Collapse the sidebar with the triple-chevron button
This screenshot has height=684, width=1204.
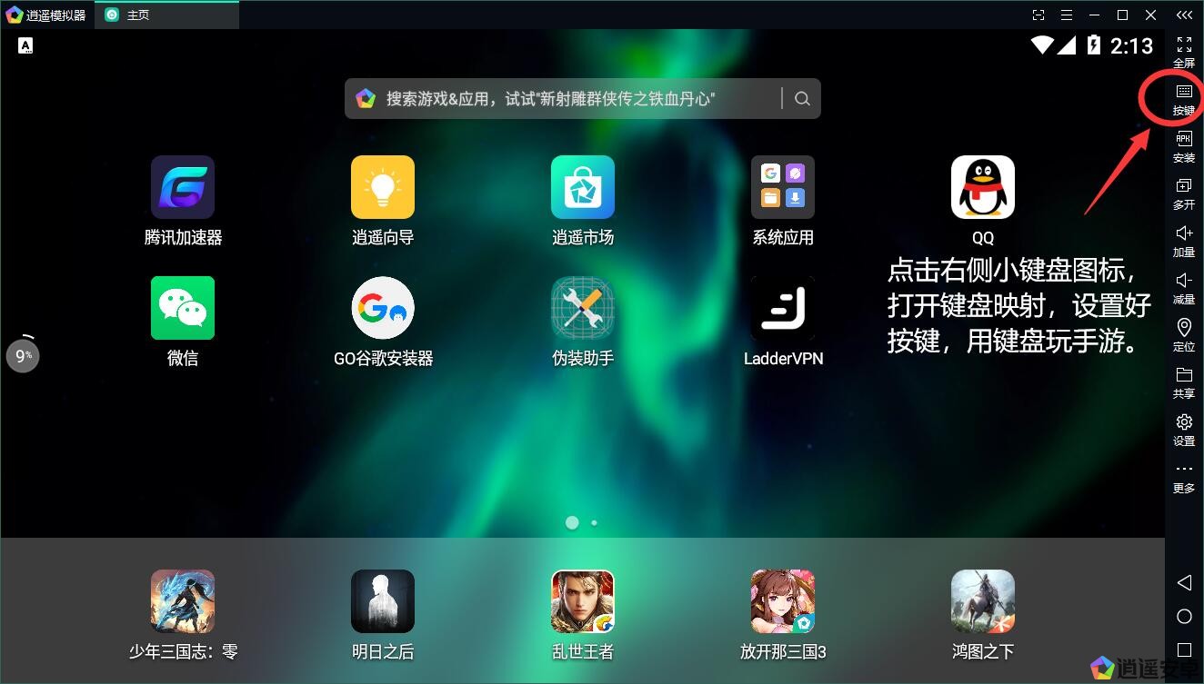(1184, 15)
